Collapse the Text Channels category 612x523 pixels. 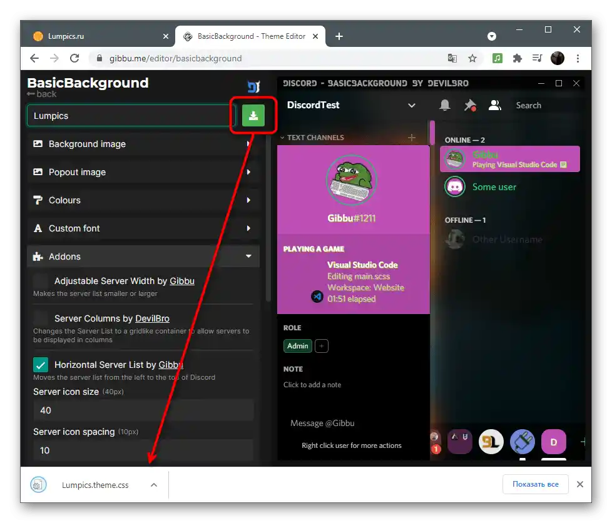coord(312,138)
